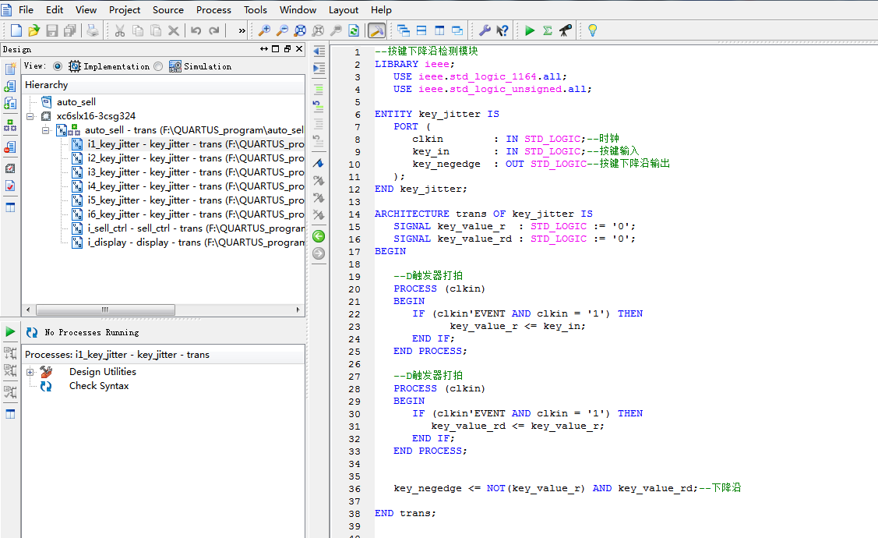Select the i3_key_jitter hierarchy item

point(188,172)
